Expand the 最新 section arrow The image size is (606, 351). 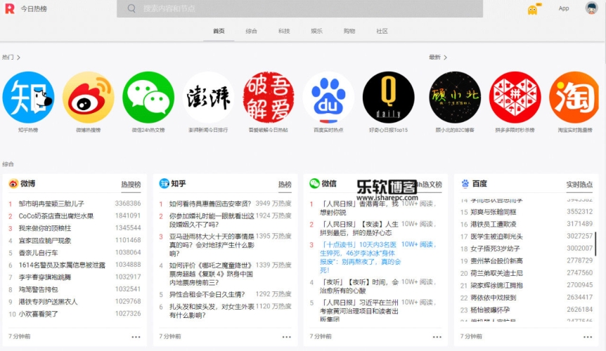(x=445, y=58)
